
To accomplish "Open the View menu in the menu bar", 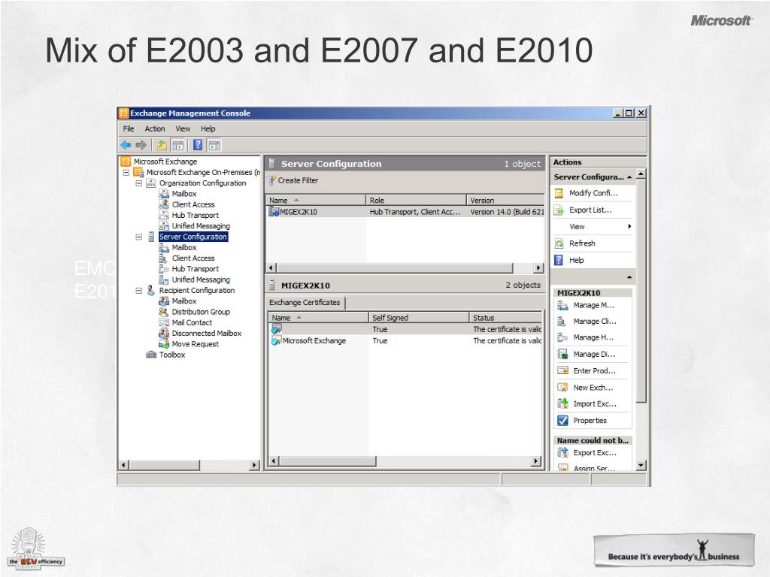I will tap(183, 128).
